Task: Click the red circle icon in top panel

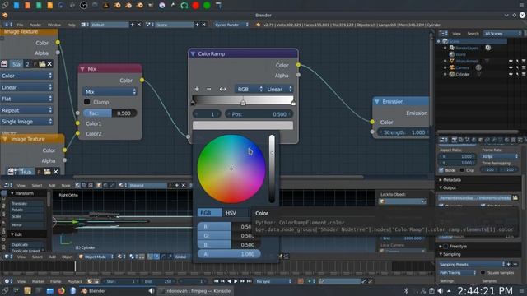Action: [196, 5]
